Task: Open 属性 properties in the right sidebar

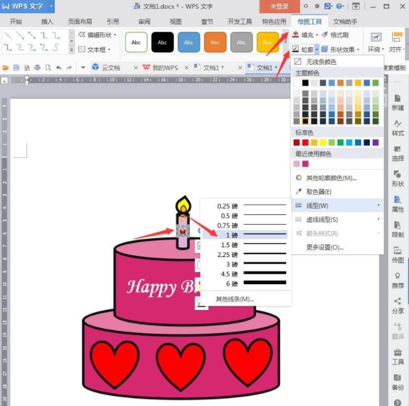Action: click(397, 204)
